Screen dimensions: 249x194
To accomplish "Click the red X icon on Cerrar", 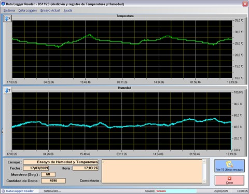I will pyautogui.click(x=229, y=178).
